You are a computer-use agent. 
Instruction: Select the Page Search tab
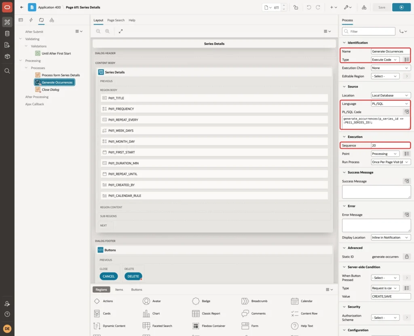coord(116,20)
